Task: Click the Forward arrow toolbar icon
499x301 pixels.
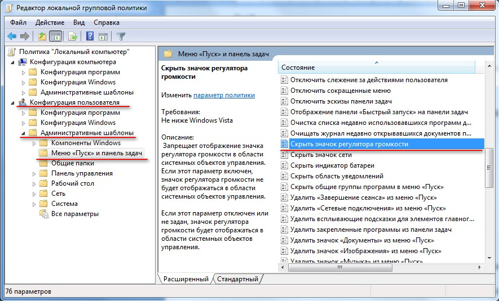Action: click(24, 37)
